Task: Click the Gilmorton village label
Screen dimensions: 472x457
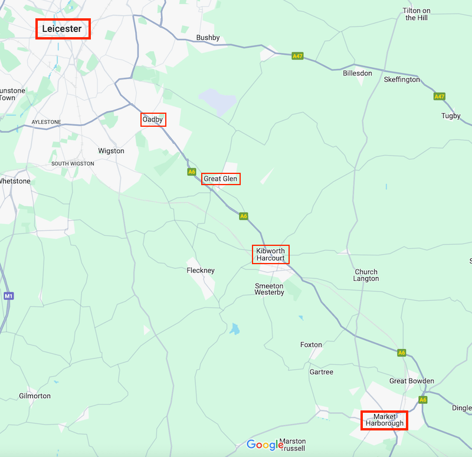Action: coord(35,396)
